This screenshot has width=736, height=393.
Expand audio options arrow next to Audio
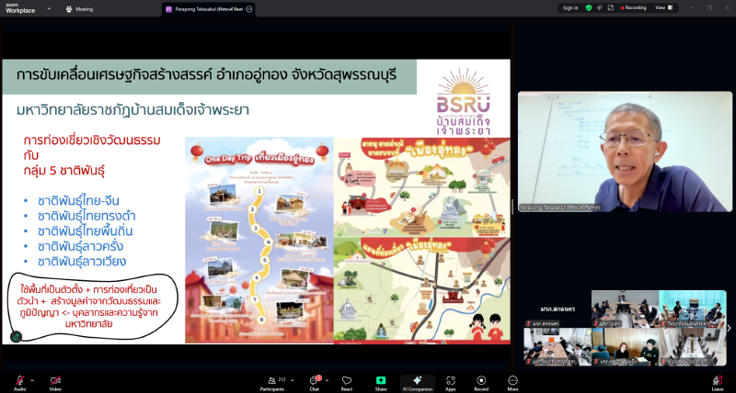(x=32, y=378)
